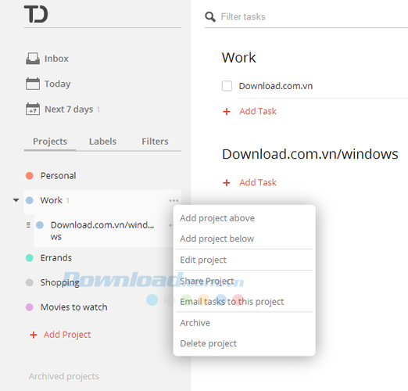Click the search magnifier icon
Viewport: 408px width, 391px height.
(210, 17)
